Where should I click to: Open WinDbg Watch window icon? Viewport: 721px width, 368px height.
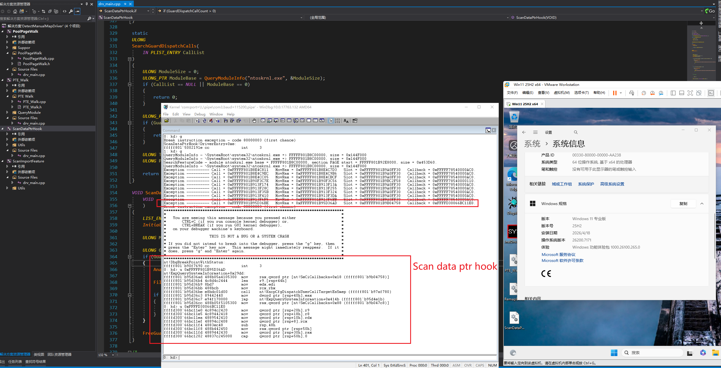(270, 121)
